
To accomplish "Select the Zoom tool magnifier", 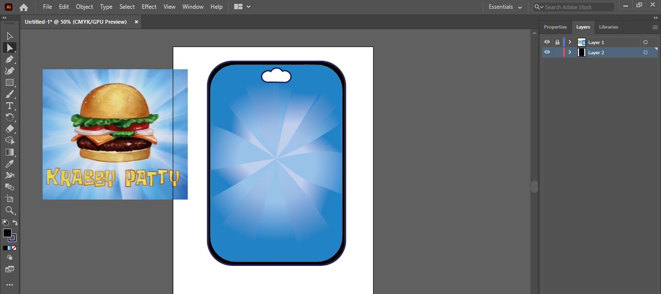I will 10,211.
